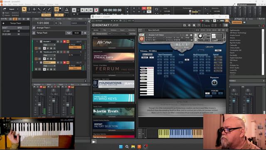This screenshot has height=150, width=266.
Task: Expand Instruments dropdown under Hybrid Keys library
Action: point(113,103)
